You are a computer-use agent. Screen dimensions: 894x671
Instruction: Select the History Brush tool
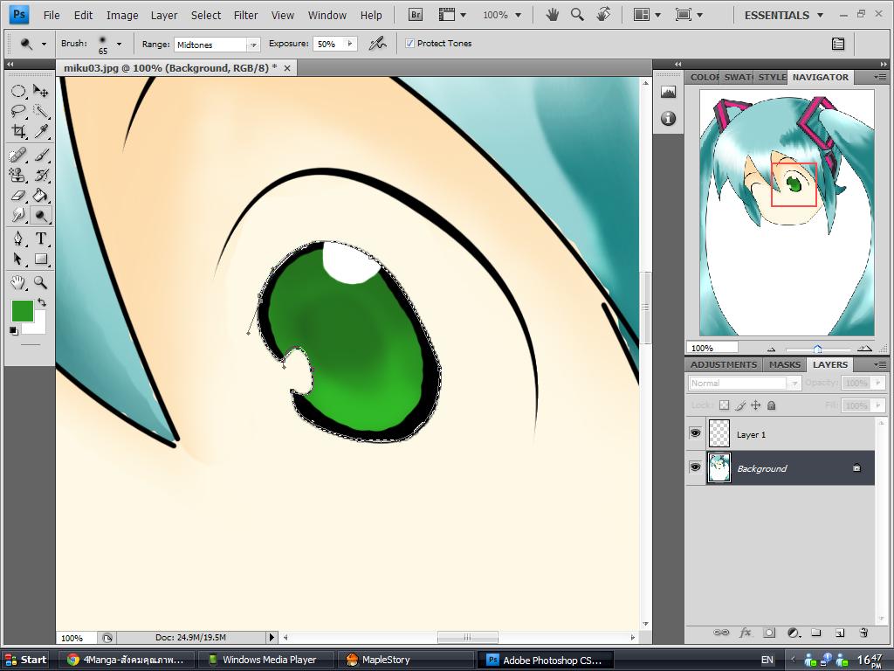40,175
